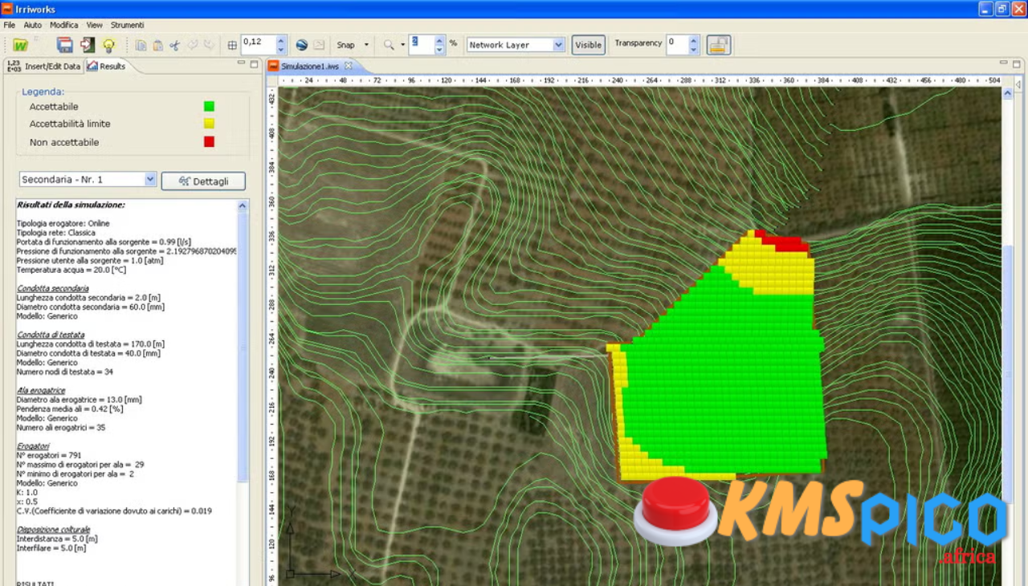
Task: Click the results panel vertical scrollbar
Action: click(243, 348)
